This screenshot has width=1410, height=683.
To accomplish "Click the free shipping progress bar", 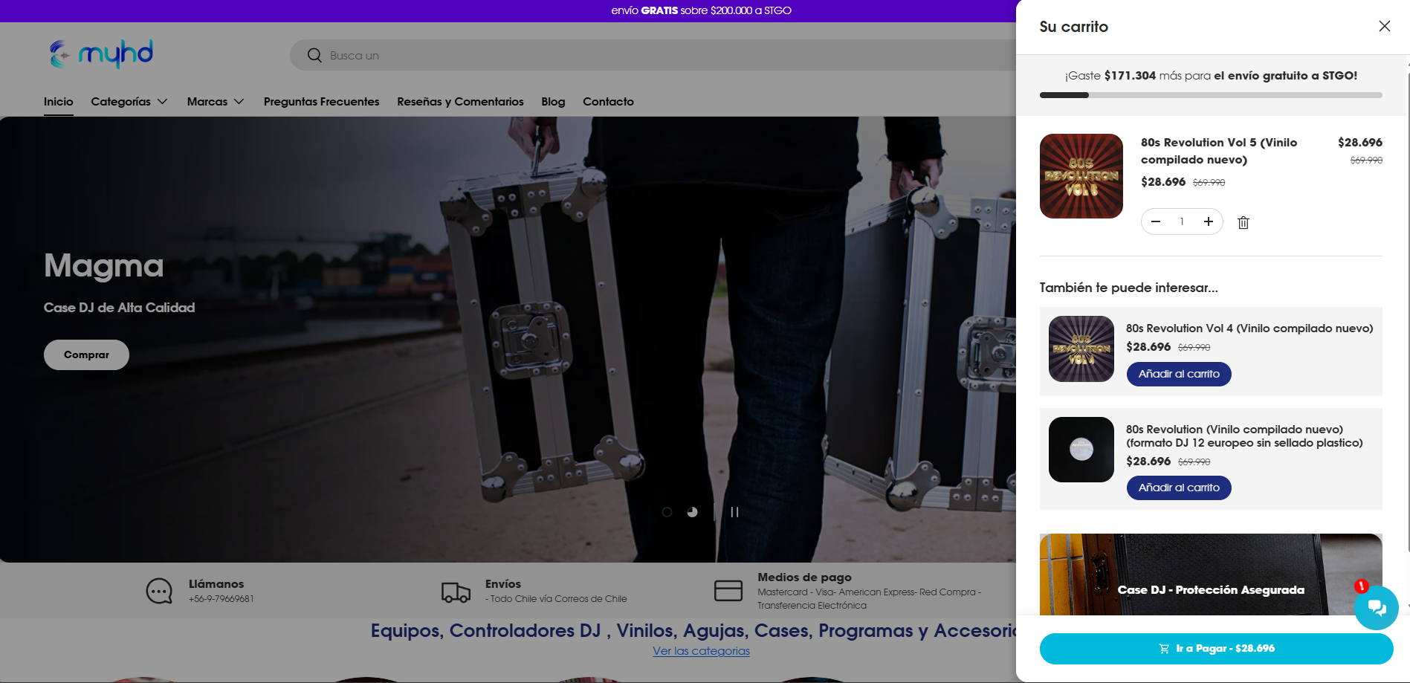I will click(x=1211, y=95).
